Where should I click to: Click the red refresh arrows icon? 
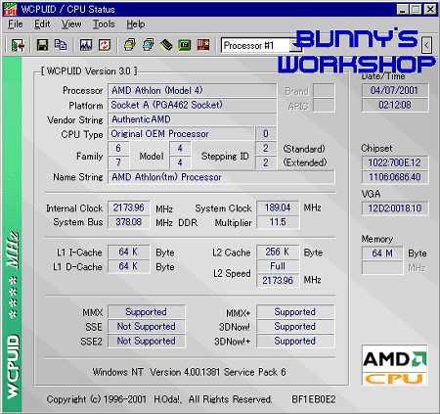point(105,45)
